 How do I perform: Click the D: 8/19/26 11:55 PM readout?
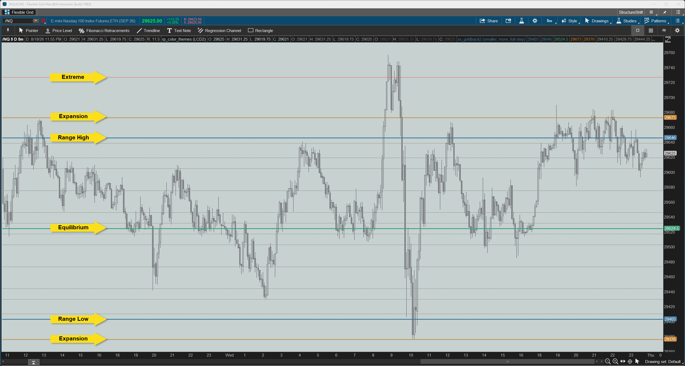(x=44, y=39)
